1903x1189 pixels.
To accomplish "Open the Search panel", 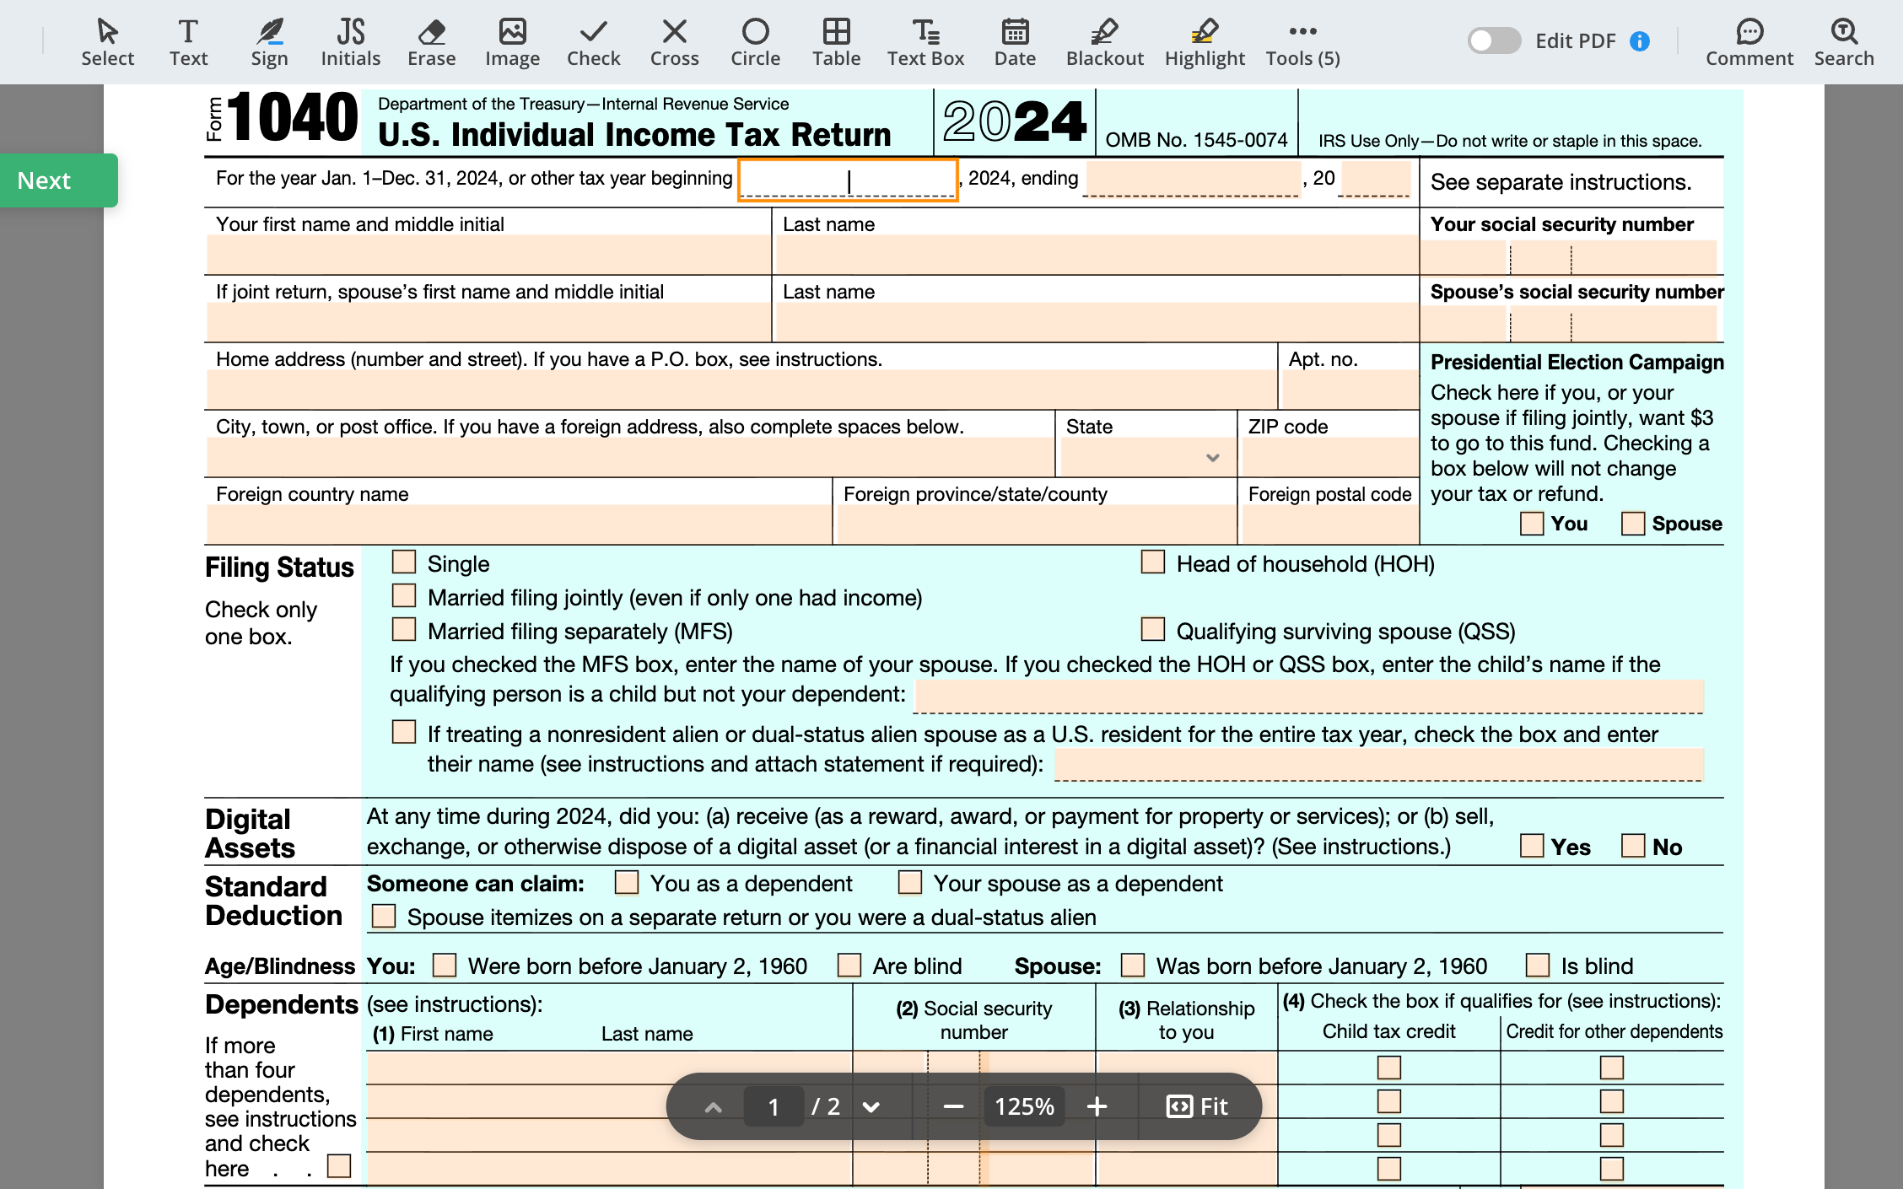I will (1843, 42).
